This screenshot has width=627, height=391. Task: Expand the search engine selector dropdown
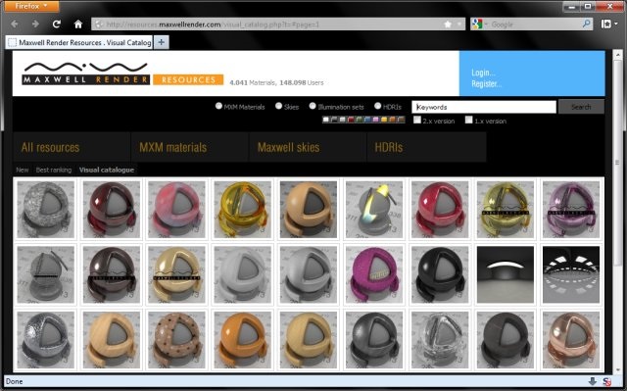coord(479,24)
